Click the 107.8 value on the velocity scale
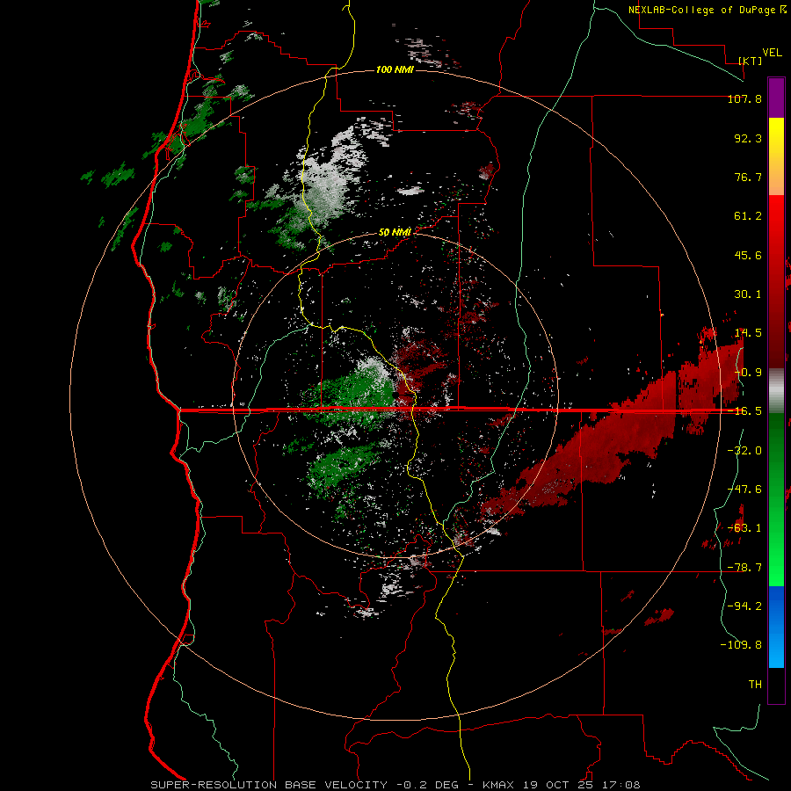791x791 pixels. (744, 98)
